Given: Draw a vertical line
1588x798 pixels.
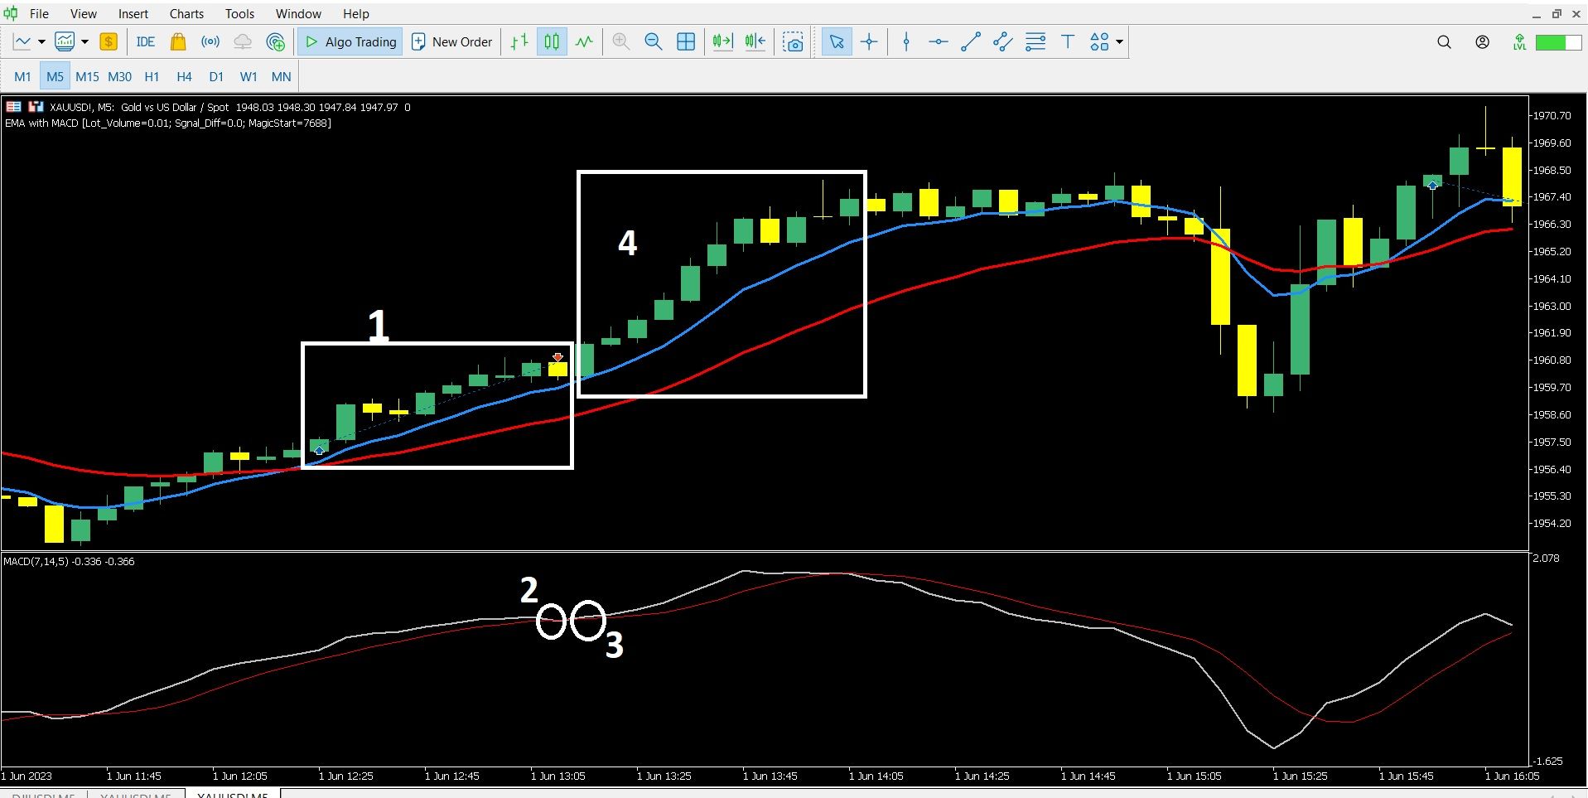Looking at the screenshot, I should (906, 41).
